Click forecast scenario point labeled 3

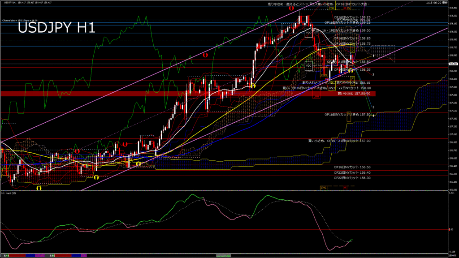(374, 107)
